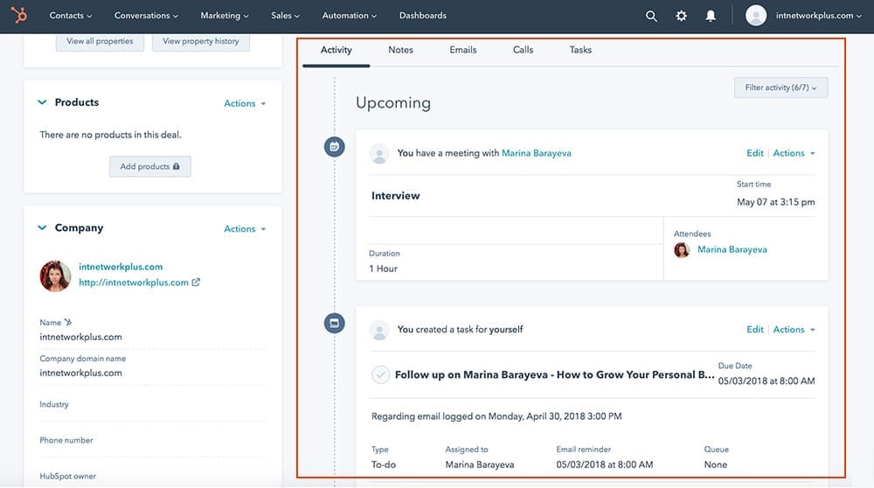Open the Automation menu

[350, 16]
